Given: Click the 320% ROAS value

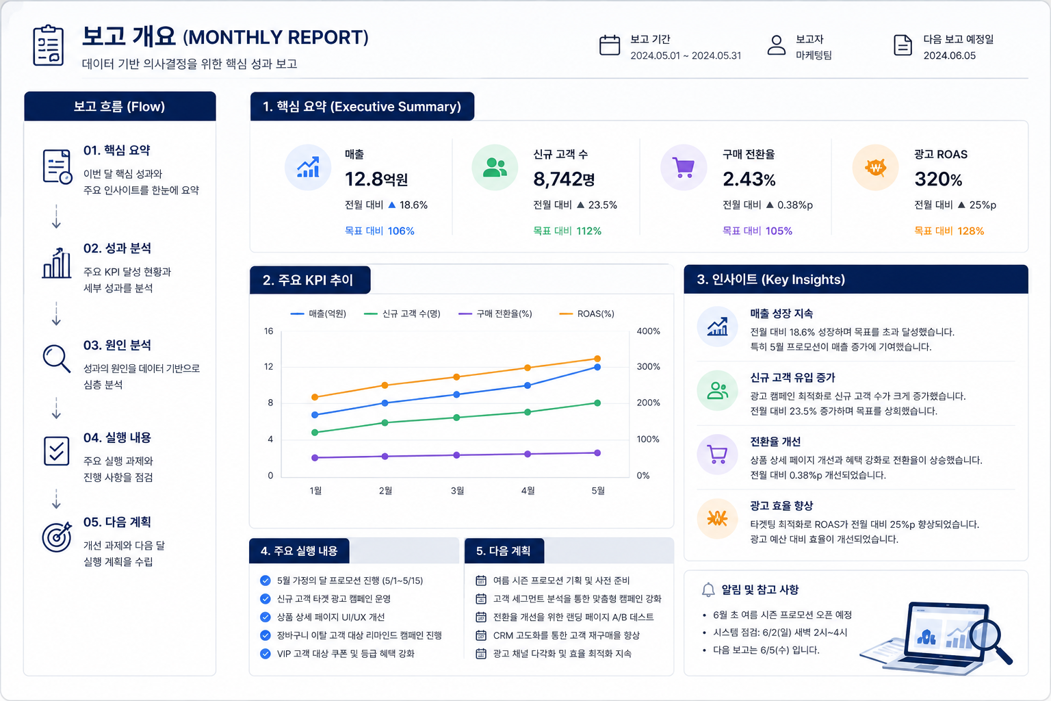Looking at the screenshot, I should (938, 179).
